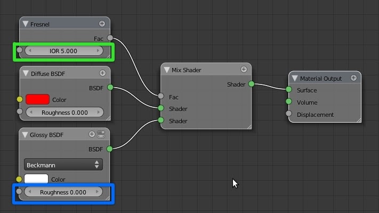Select the Fresnel node header title
The image size is (379, 213).
tap(40, 24)
